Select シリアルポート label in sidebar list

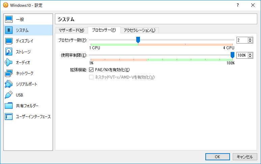(26, 84)
